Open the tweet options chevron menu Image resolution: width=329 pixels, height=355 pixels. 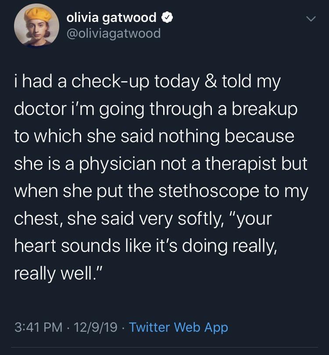(311, 19)
